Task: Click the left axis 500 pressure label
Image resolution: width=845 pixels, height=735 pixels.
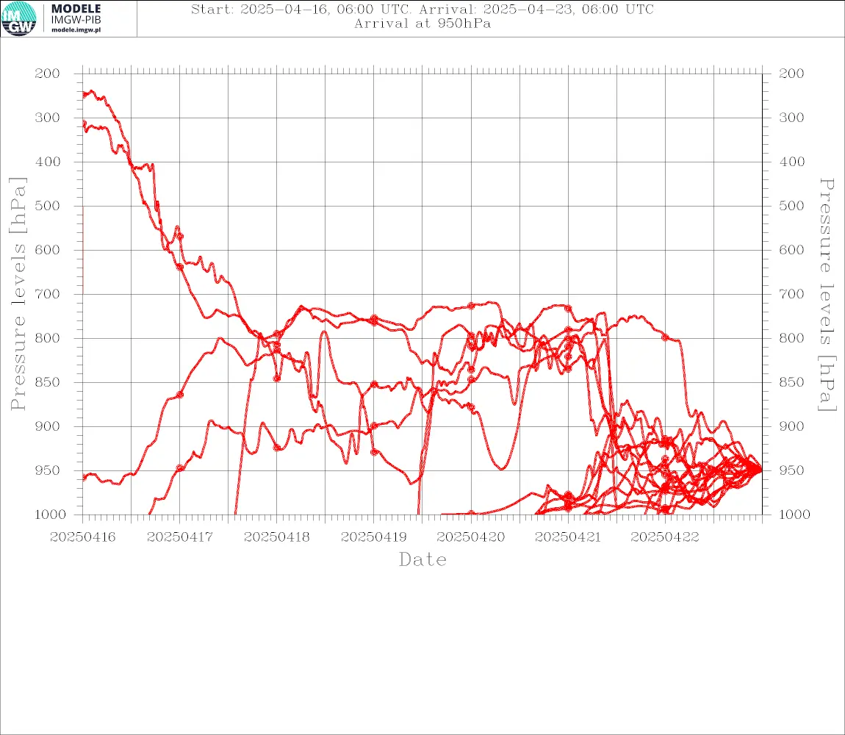Action: point(48,206)
